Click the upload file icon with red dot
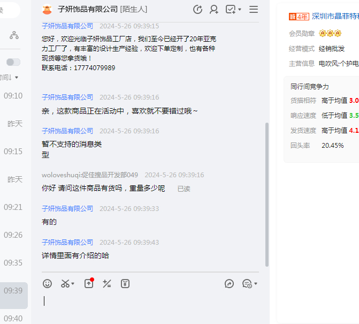This screenshot has height=324, width=359. pos(89,283)
